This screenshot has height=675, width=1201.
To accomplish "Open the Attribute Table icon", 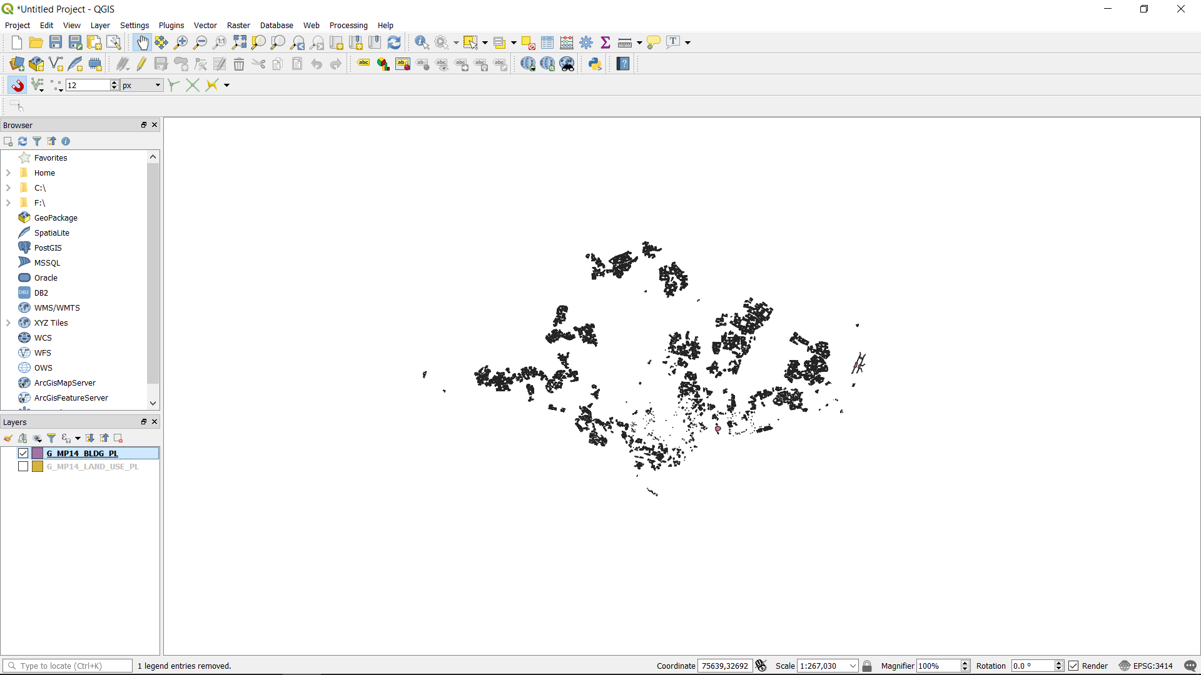I will 547,42.
